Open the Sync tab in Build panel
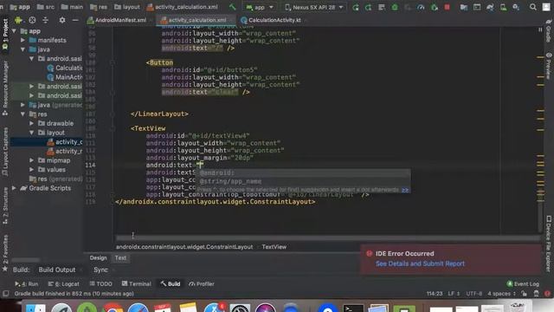 [101, 270]
